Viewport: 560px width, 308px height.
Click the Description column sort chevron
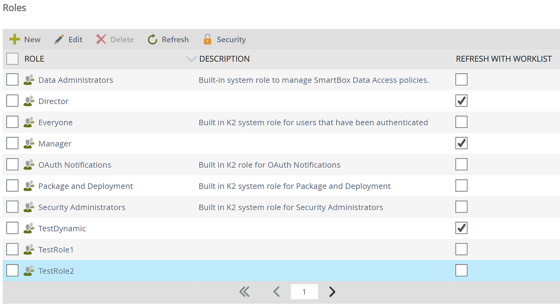[x=191, y=59]
